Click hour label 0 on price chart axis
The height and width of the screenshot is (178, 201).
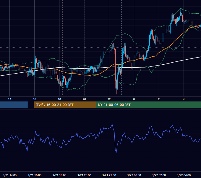134,99
